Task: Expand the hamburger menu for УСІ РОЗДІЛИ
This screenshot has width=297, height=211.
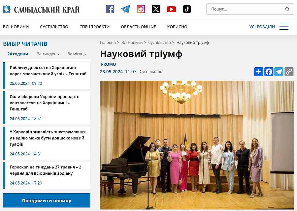Action: 284,27
